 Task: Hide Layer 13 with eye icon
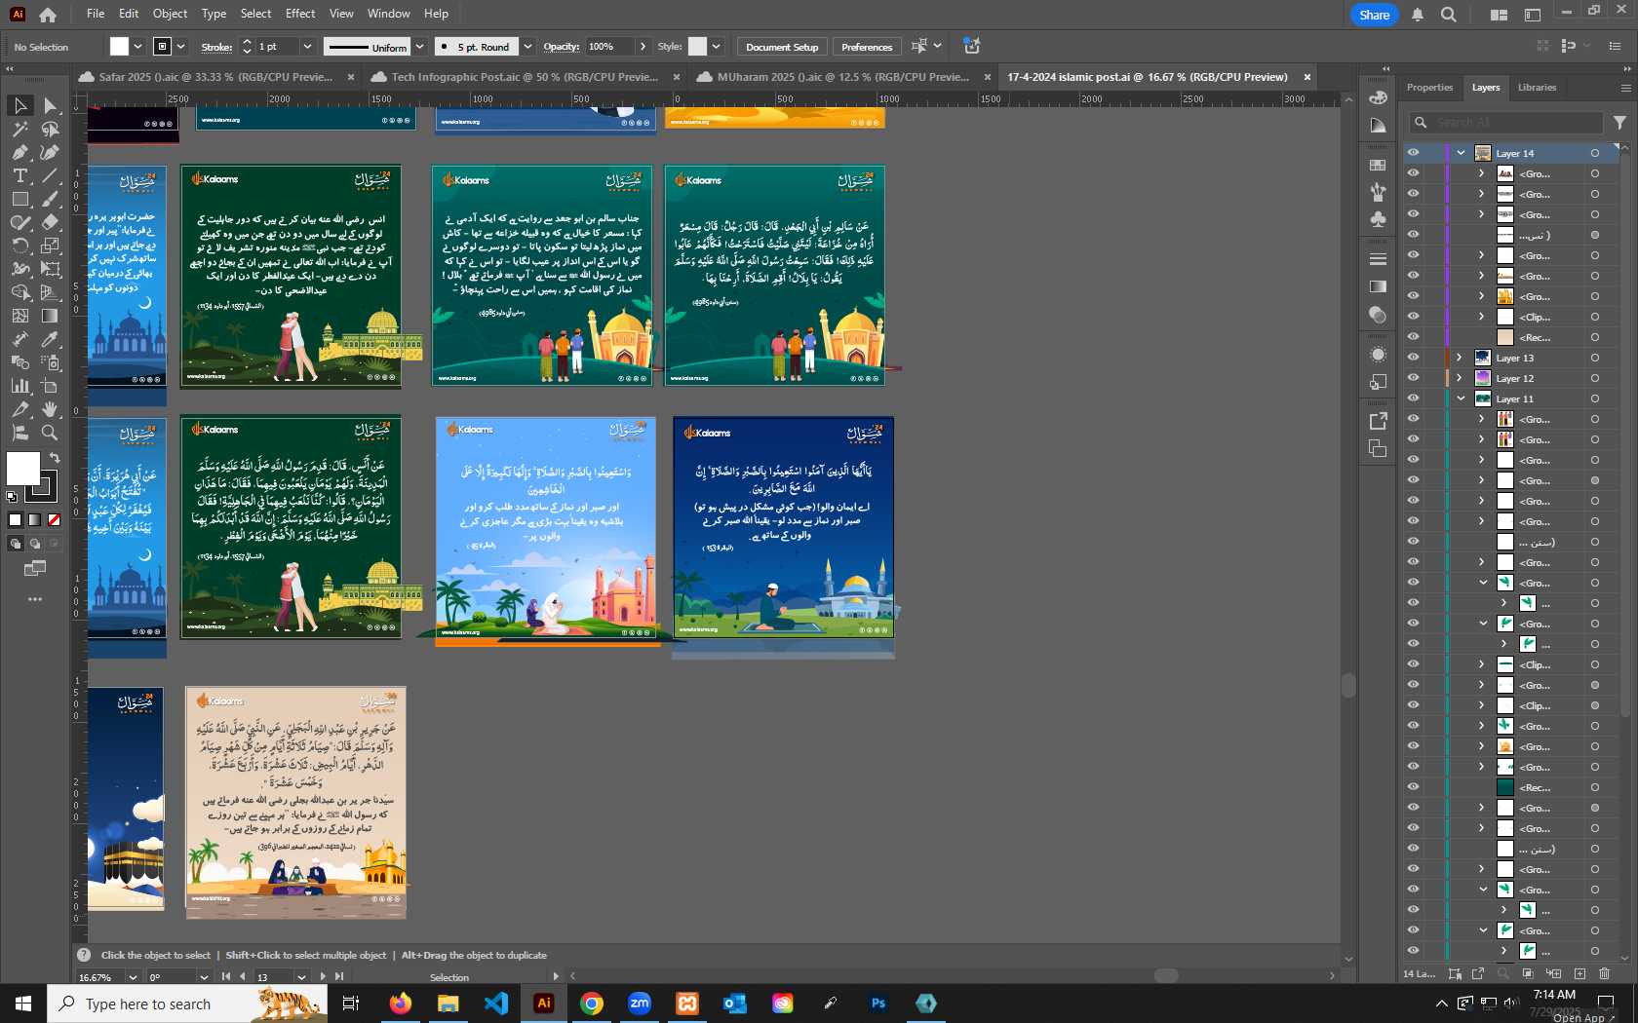click(x=1413, y=358)
